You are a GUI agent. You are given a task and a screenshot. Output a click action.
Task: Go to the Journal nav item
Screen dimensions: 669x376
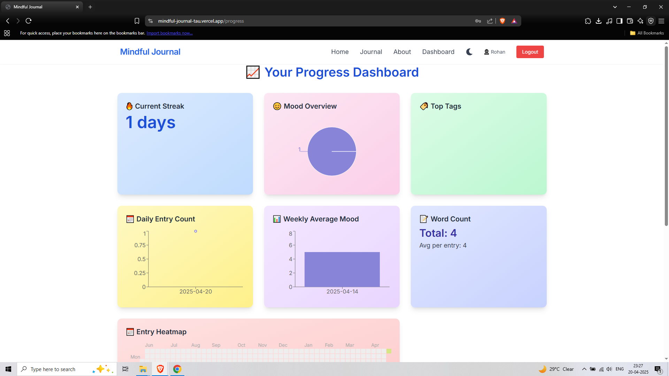[x=371, y=52]
